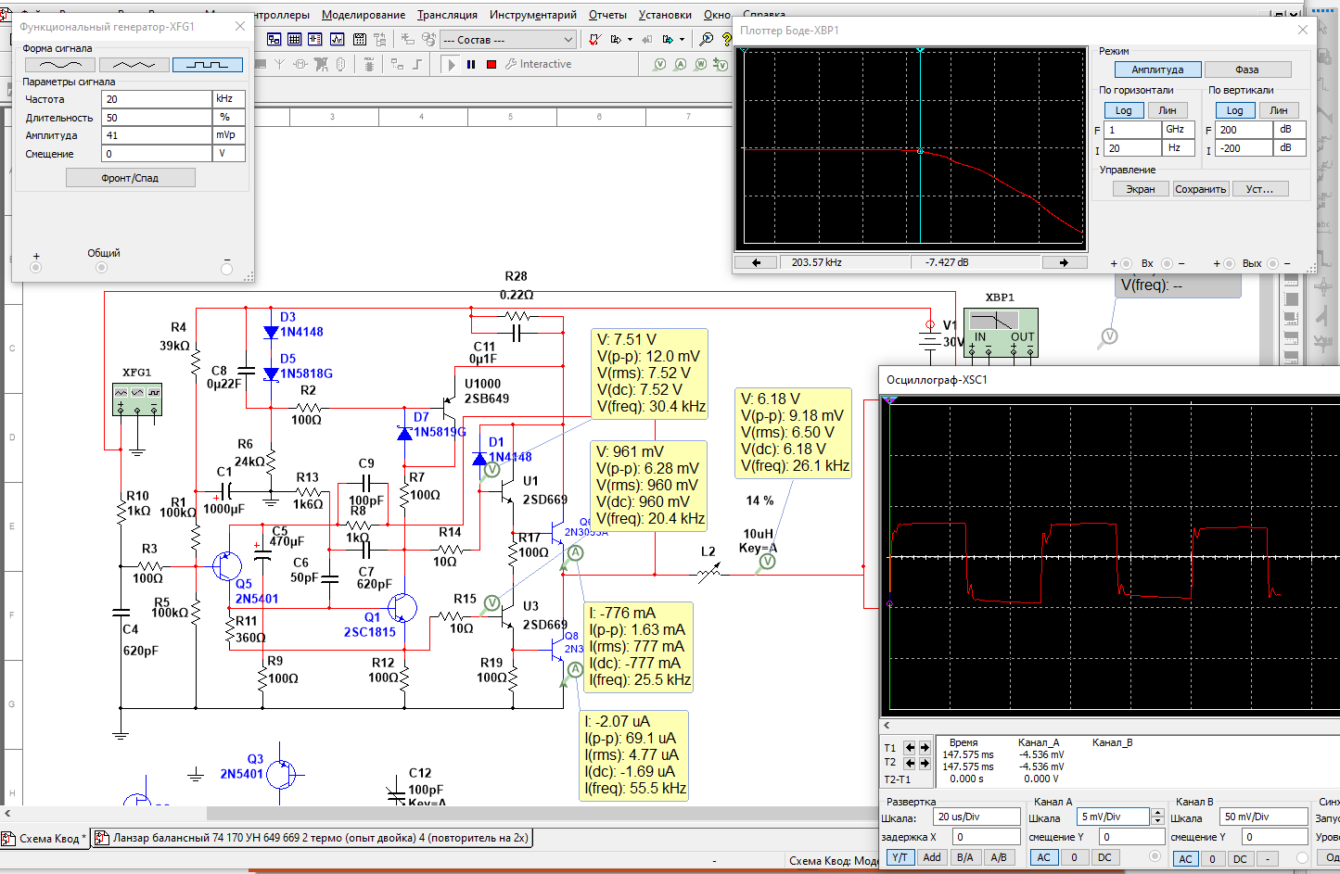Pause the running simulation
Viewport: 1340px width, 874px height.
pos(471,65)
